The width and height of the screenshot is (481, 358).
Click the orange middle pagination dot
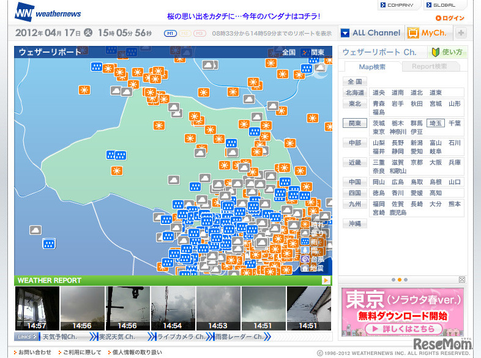click(x=399, y=280)
